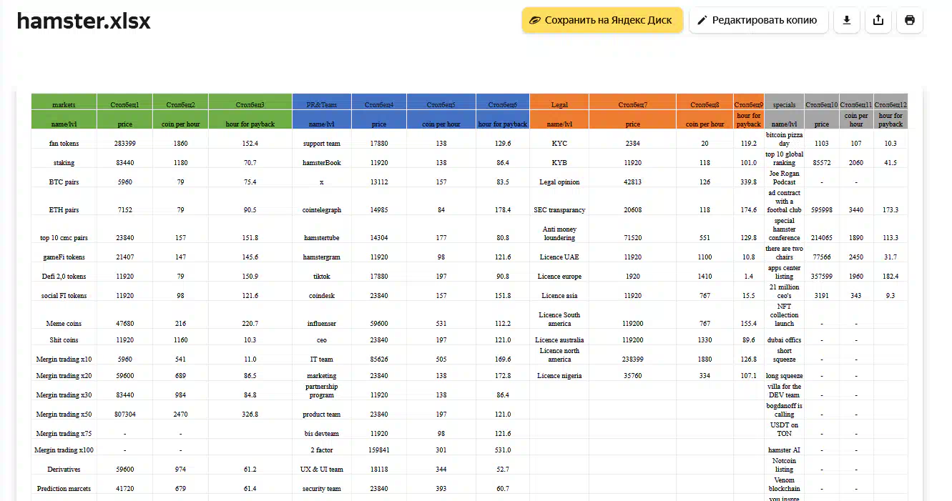
Task: Save the file to Яндекс Диск
Action: click(602, 20)
